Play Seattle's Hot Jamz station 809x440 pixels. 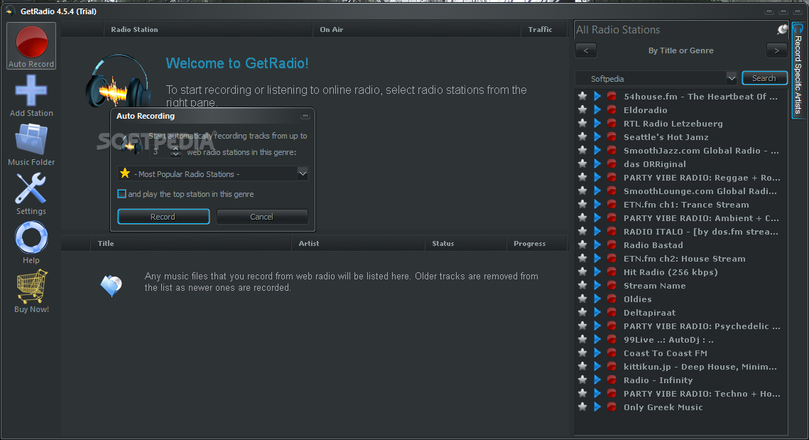[x=597, y=137]
